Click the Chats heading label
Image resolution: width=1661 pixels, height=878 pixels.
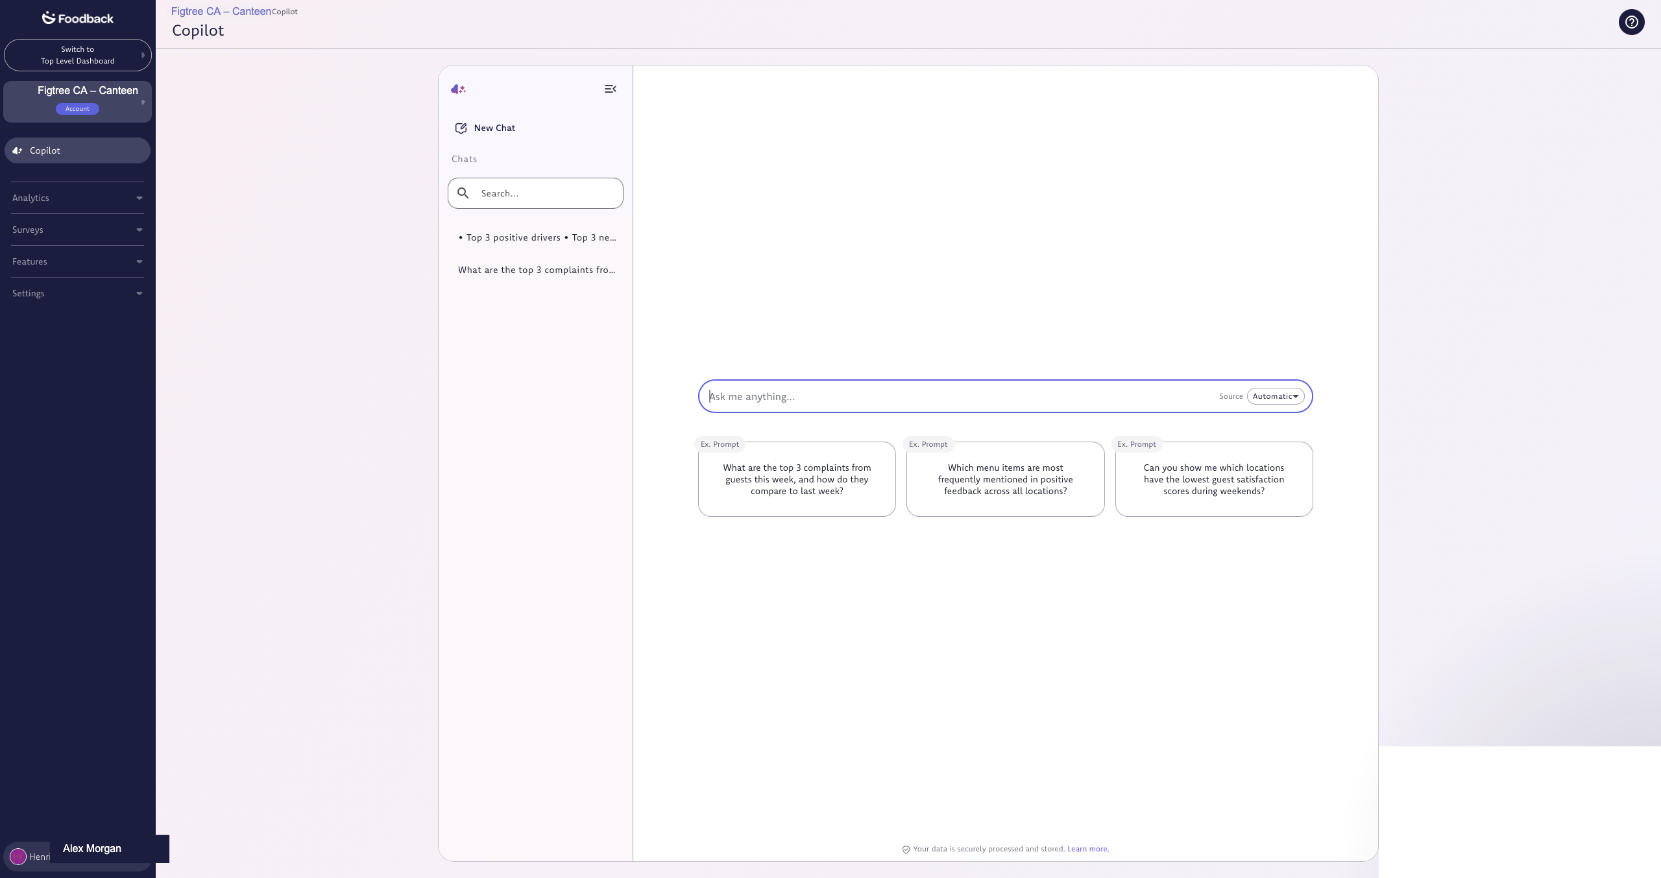tap(465, 159)
